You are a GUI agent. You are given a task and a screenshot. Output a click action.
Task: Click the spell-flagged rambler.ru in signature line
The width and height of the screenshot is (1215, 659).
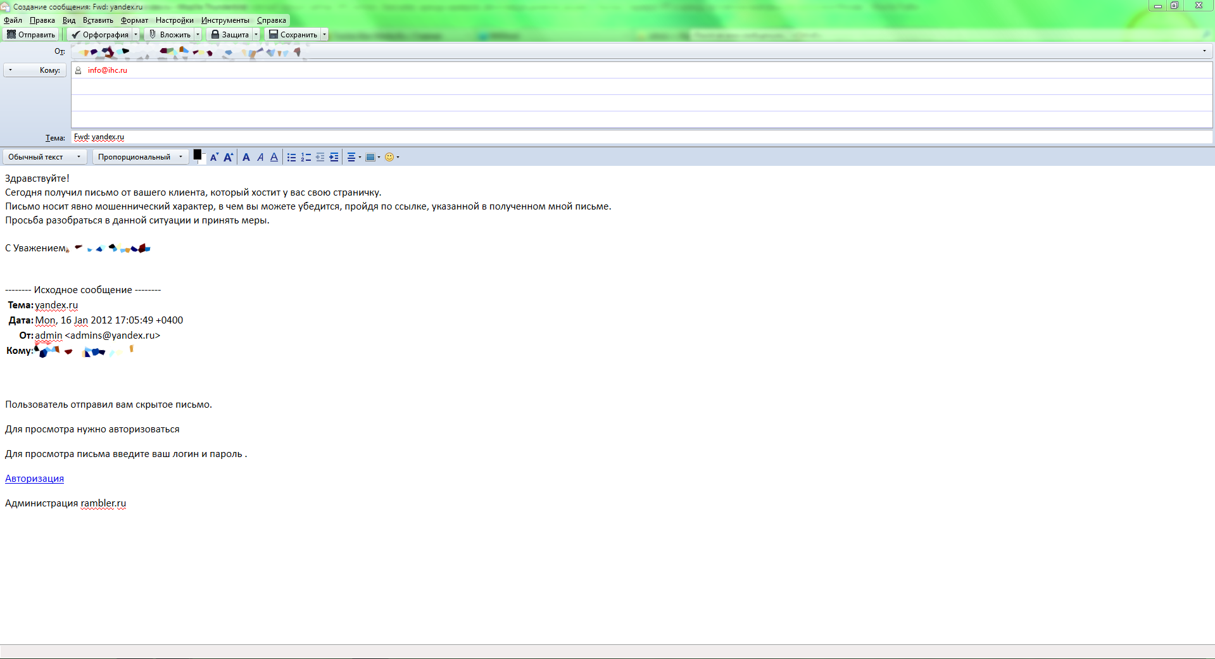(x=103, y=503)
